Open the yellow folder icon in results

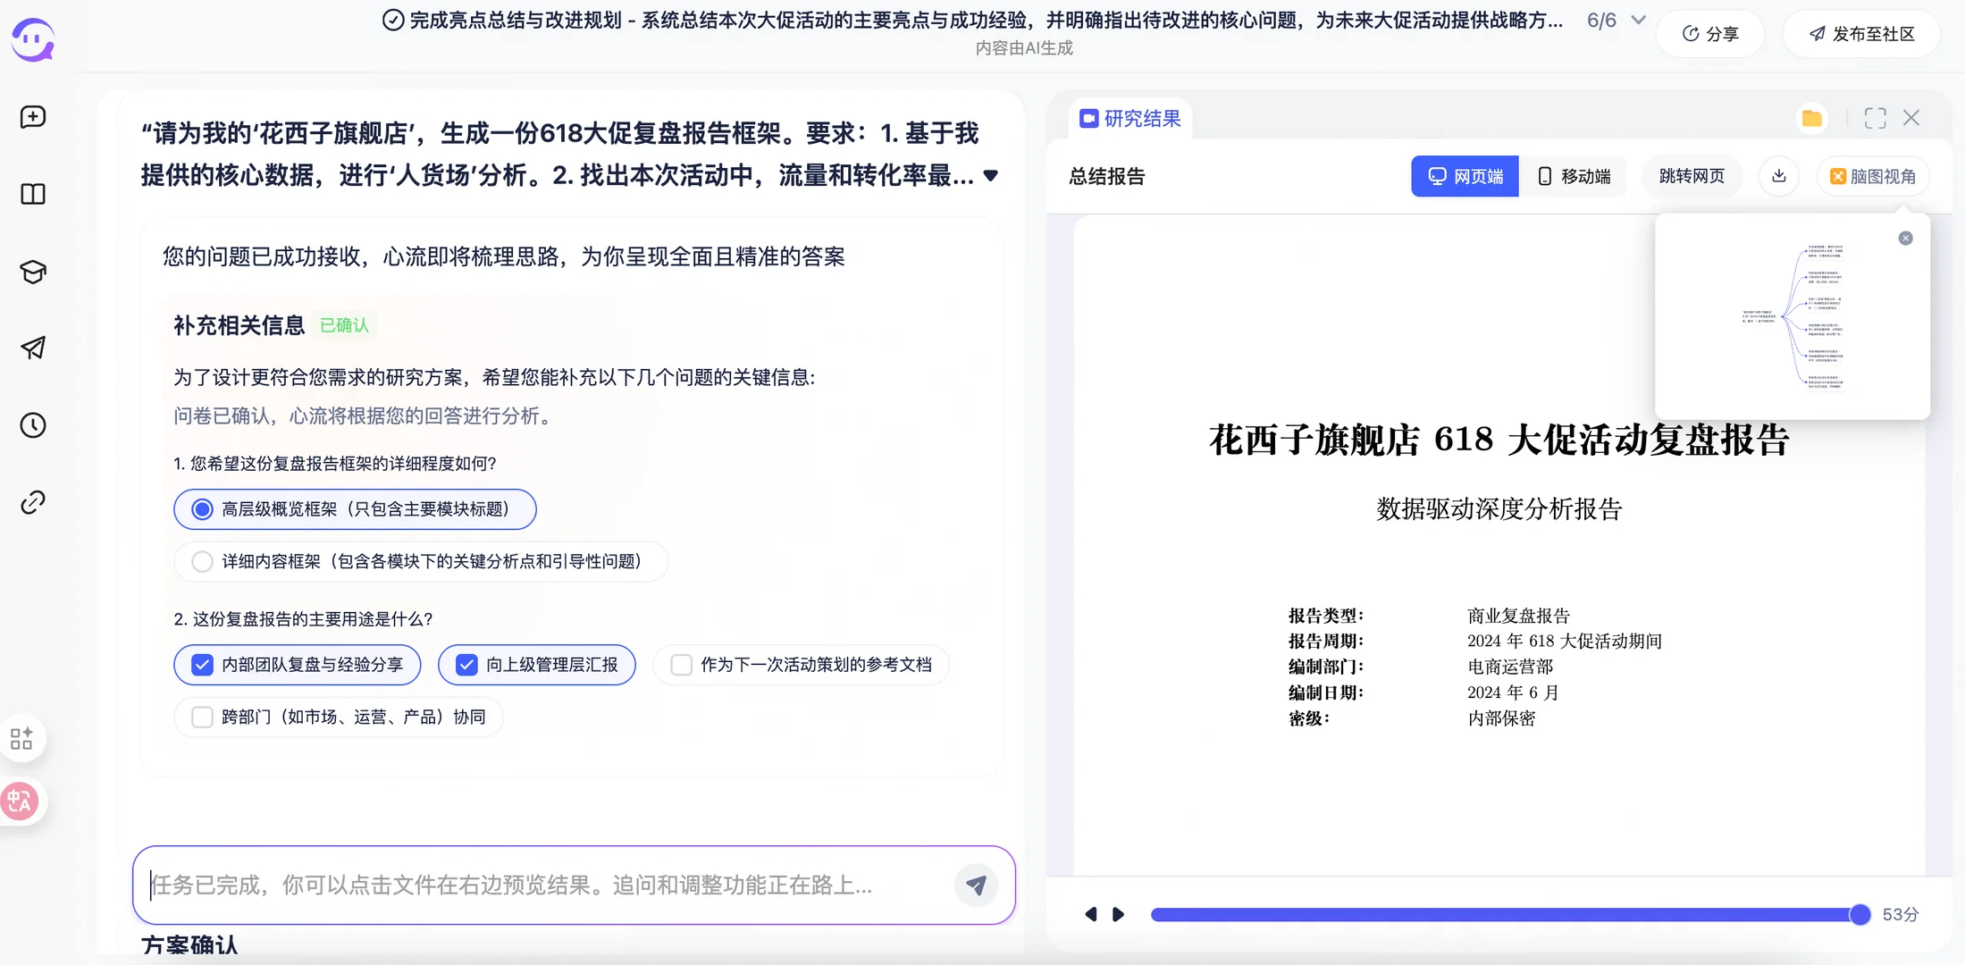pyautogui.click(x=1811, y=118)
